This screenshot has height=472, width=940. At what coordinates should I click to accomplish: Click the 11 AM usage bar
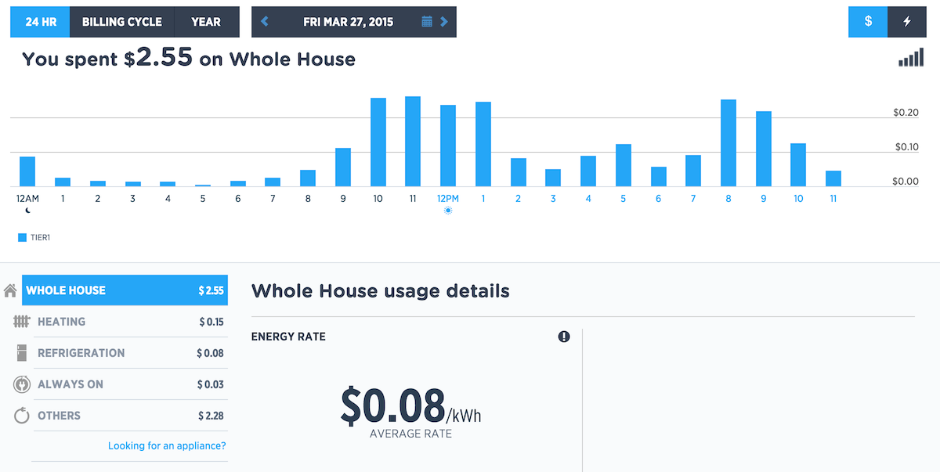click(413, 142)
